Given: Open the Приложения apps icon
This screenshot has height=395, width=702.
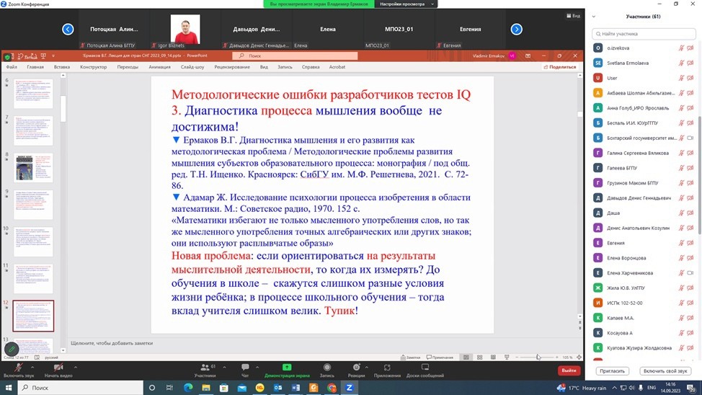Looking at the screenshot, I should pyautogui.click(x=387, y=368).
